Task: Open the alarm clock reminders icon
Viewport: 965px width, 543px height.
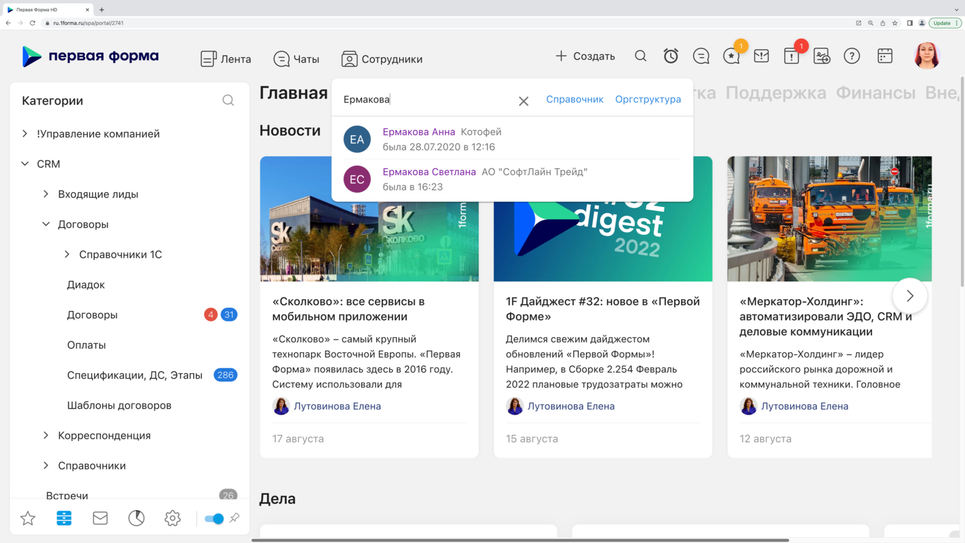Action: click(671, 56)
